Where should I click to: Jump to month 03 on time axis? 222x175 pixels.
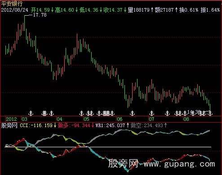tap(24, 119)
